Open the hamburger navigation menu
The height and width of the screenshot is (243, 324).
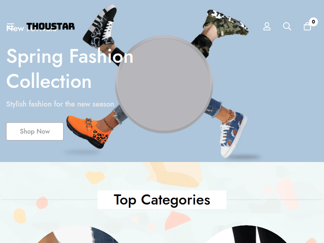(11, 26)
